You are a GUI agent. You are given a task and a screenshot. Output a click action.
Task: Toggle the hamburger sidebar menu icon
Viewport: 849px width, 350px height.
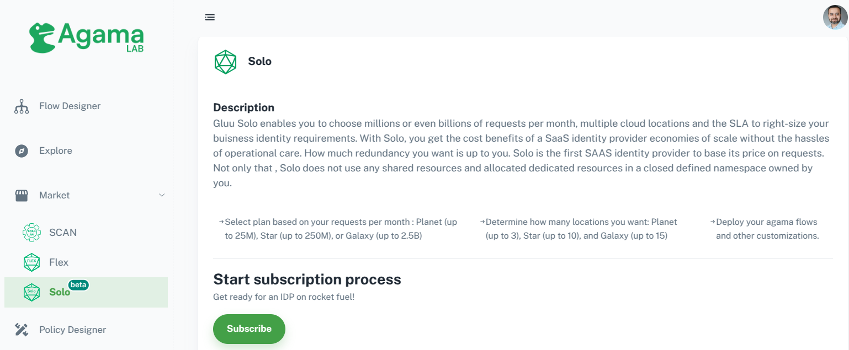point(210,17)
